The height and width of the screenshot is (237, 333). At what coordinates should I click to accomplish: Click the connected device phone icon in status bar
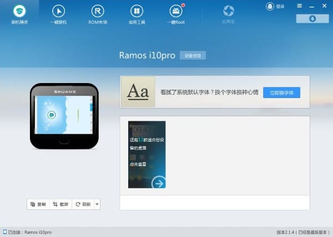[5, 232]
